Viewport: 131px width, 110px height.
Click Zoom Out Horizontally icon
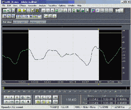43,97
